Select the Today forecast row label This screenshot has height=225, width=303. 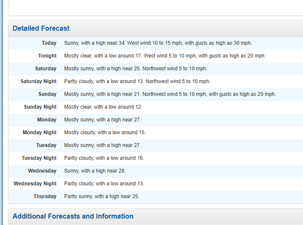49,43
